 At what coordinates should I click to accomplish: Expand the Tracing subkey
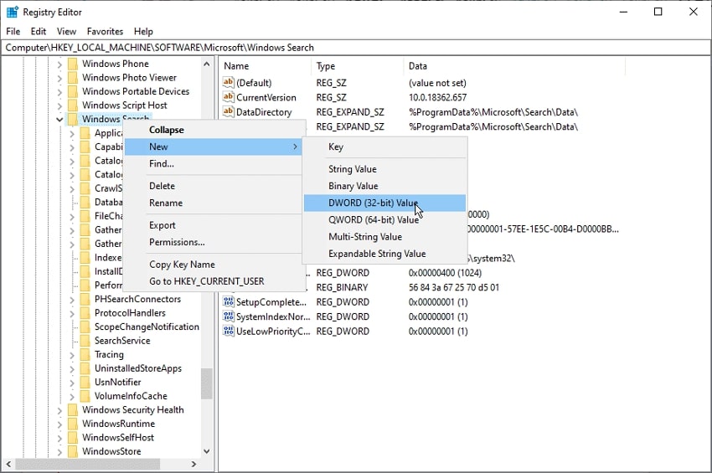(x=72, y=355)
